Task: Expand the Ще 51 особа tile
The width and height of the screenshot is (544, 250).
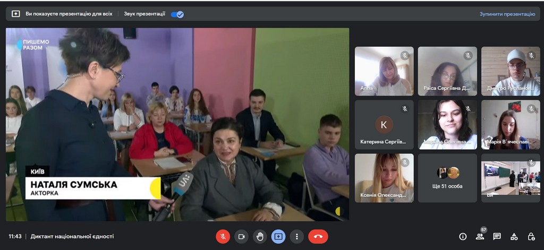Action: (447, 178)
